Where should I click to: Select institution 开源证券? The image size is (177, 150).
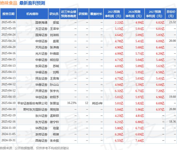pyautogui.click(x=41, y=91)
